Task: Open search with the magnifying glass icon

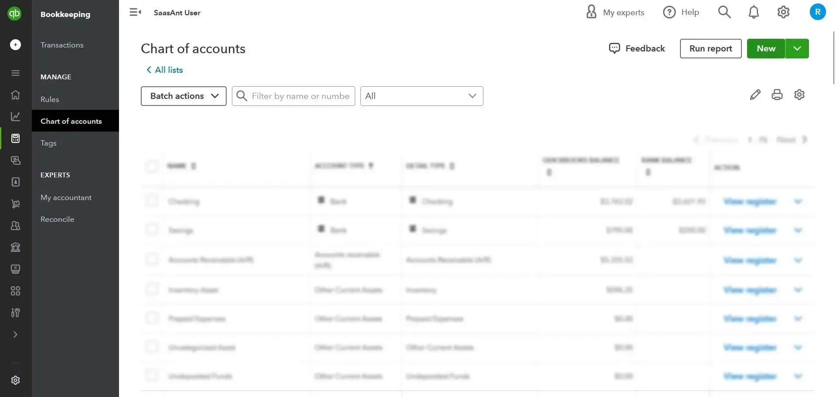Action: coord(724,12)
